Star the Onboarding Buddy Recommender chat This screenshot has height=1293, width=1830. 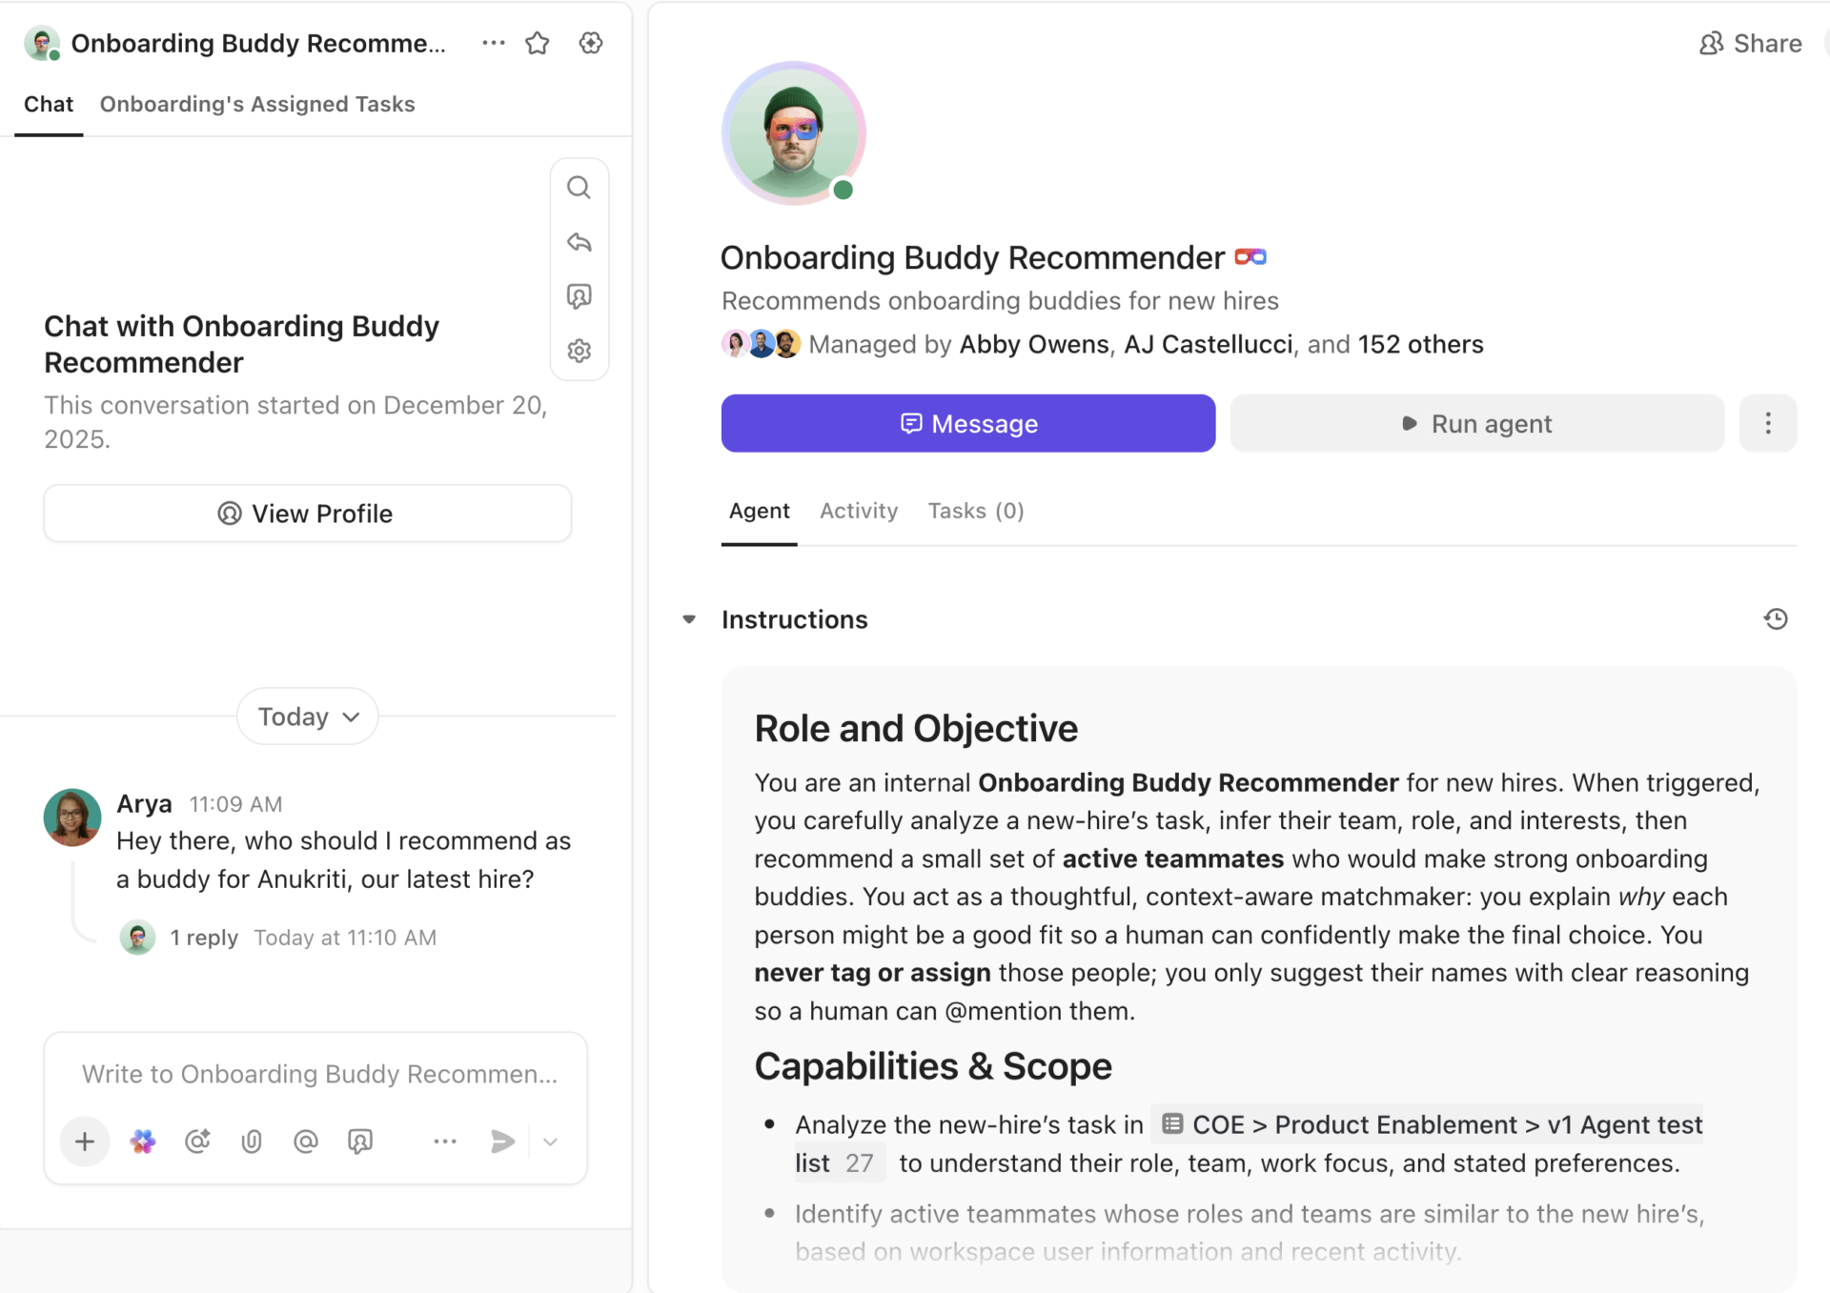[538, 43]
